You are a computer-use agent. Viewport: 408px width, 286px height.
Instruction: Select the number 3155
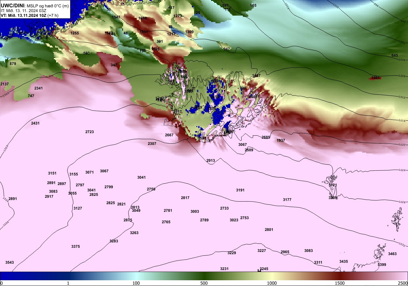tap(74, 174)
